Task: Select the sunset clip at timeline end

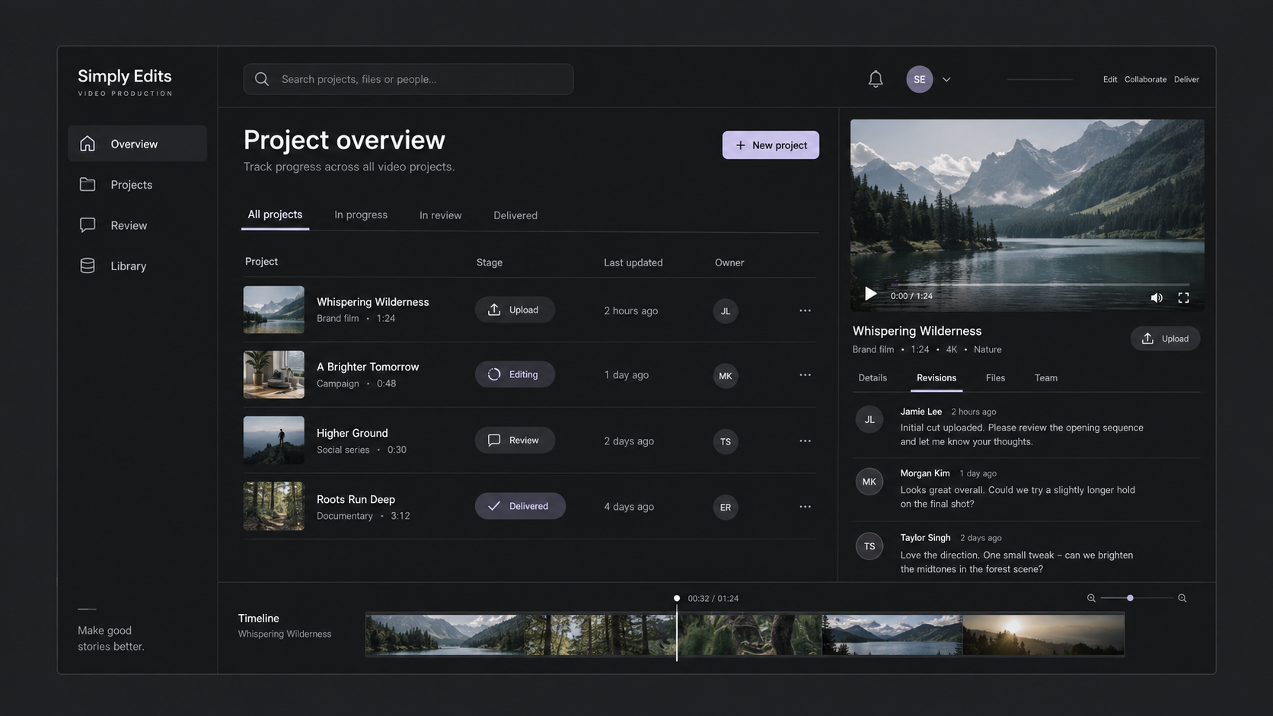Action: (1043, 635)
